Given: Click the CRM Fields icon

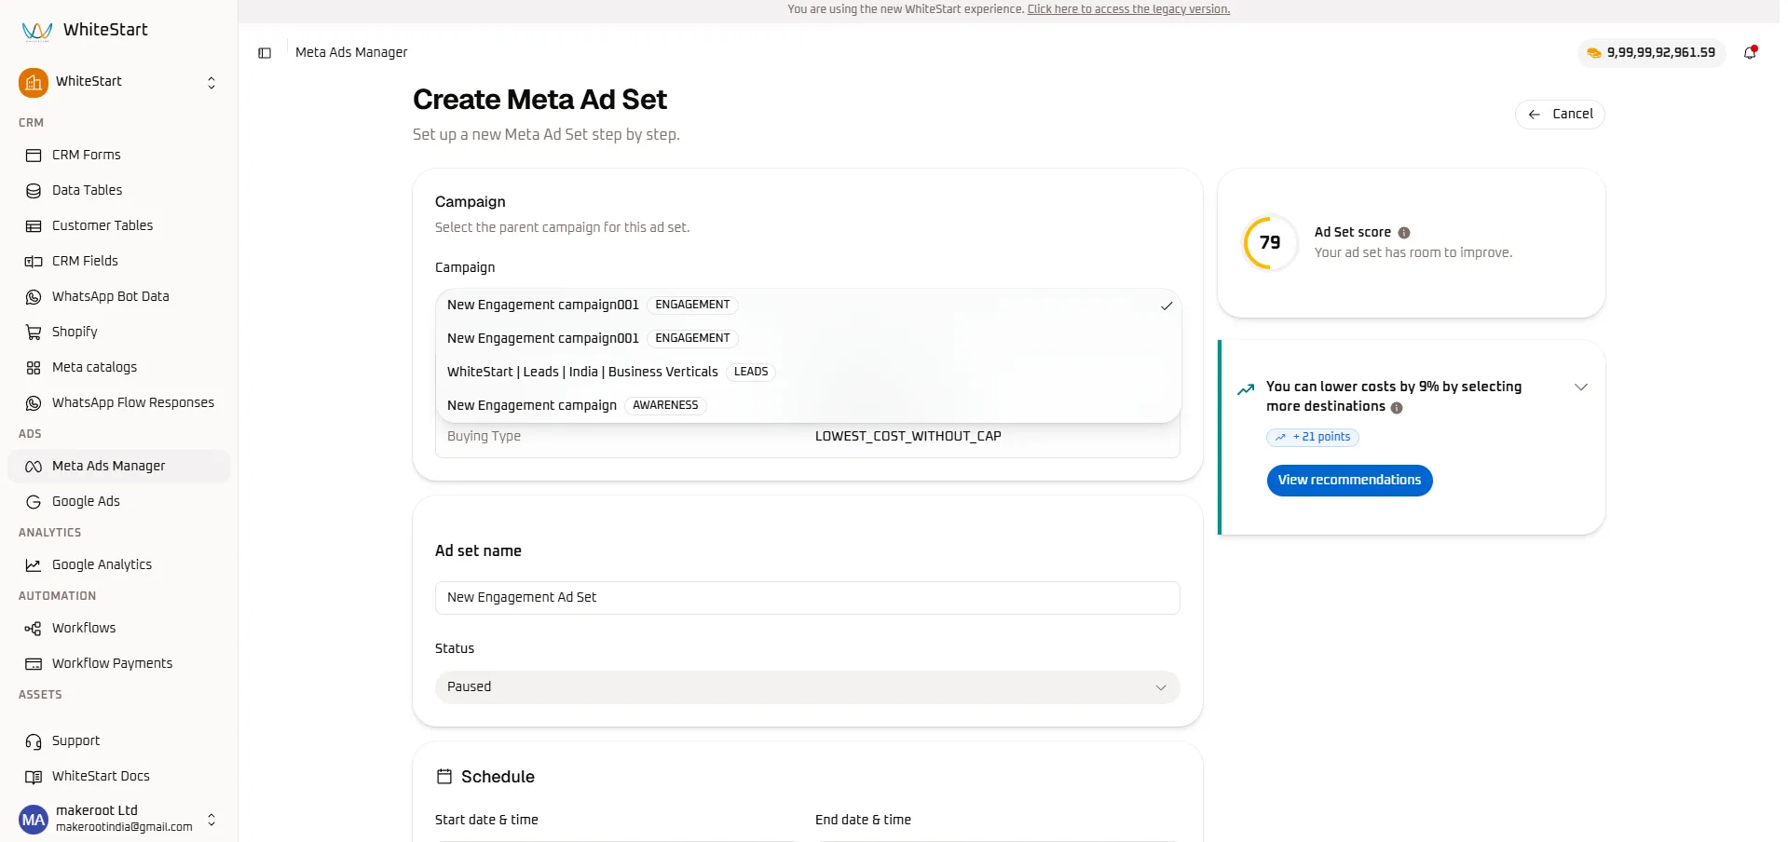Looking at the screenshot, I should pyautogui.click(x=34, y=262).
